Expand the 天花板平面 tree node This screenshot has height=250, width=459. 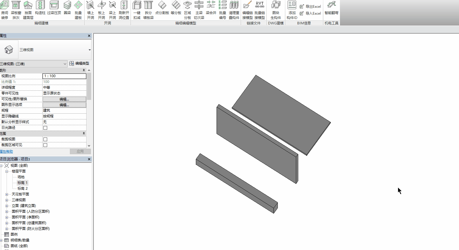coord(7,194)
